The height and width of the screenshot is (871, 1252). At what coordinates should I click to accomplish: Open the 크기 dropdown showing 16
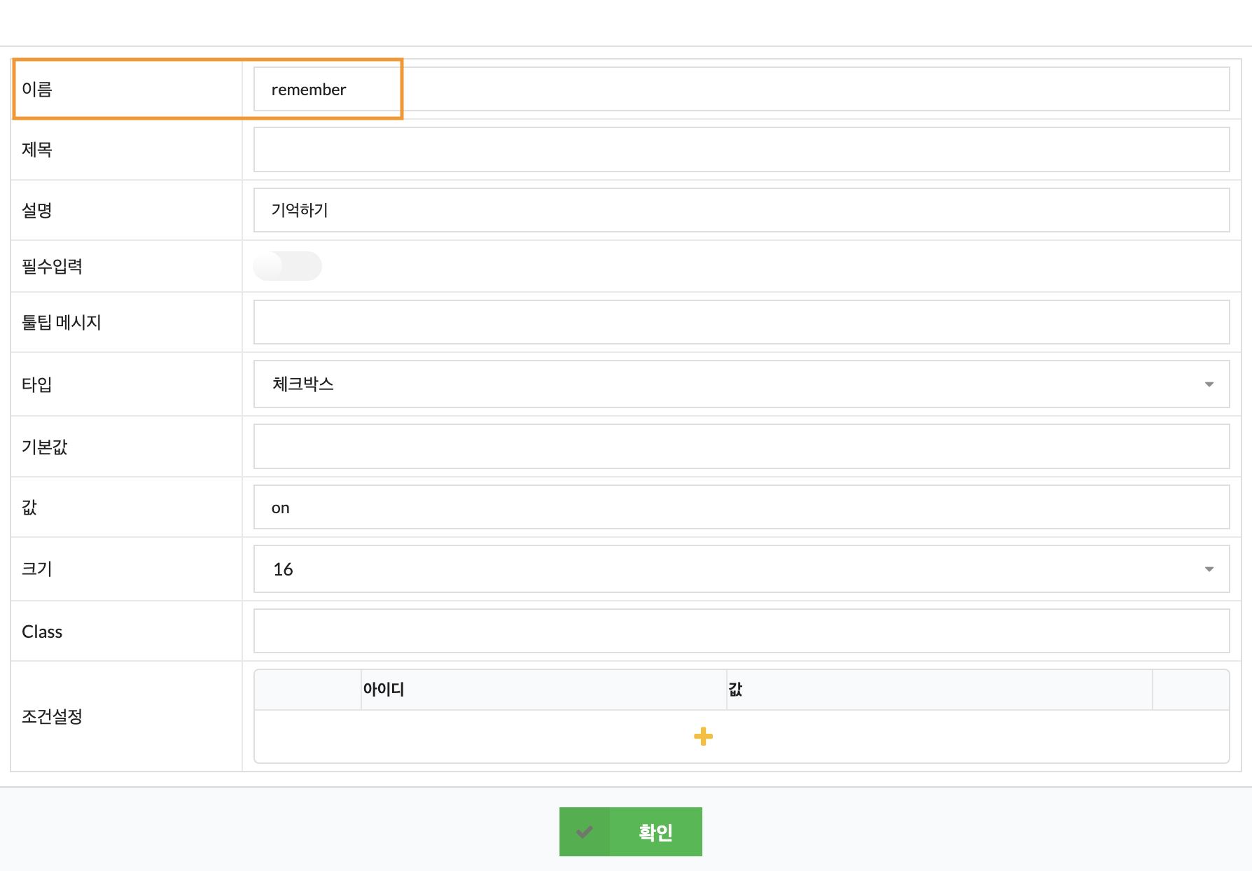tap(742, 569)
